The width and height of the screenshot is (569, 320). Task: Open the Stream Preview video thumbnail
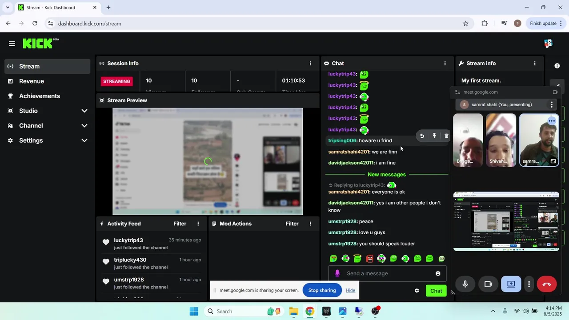click(208, 161)
